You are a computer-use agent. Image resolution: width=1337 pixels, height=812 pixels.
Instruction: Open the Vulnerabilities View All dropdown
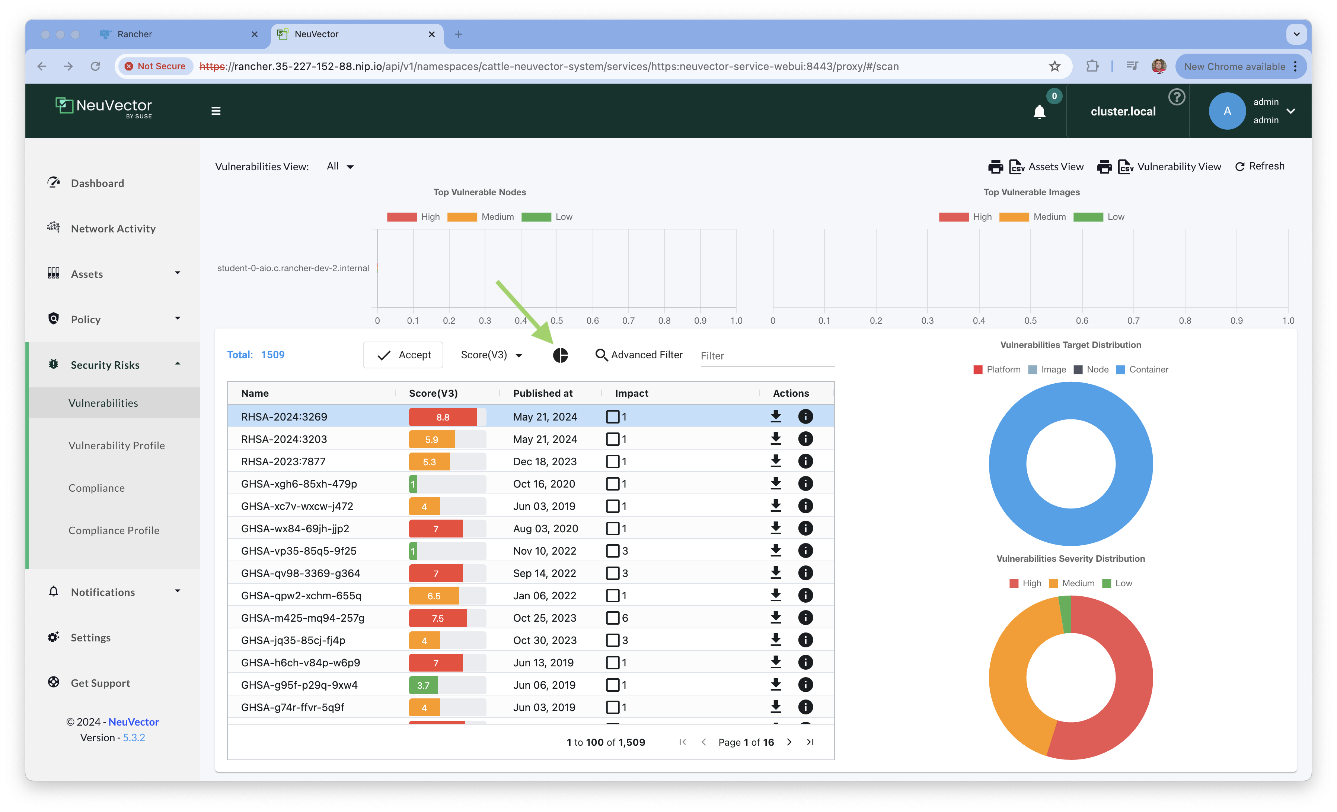pyautogui.click(x=340, y=167)
